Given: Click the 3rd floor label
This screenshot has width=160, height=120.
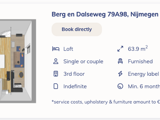Looking at the screenshot, I should [x=74, y=74].
